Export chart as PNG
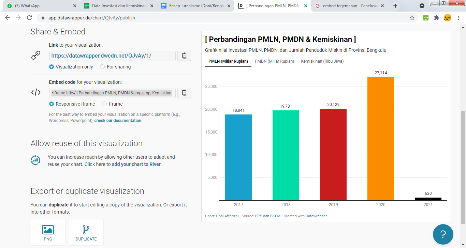The height and width of the screenshot is (248, 466). 48,232
